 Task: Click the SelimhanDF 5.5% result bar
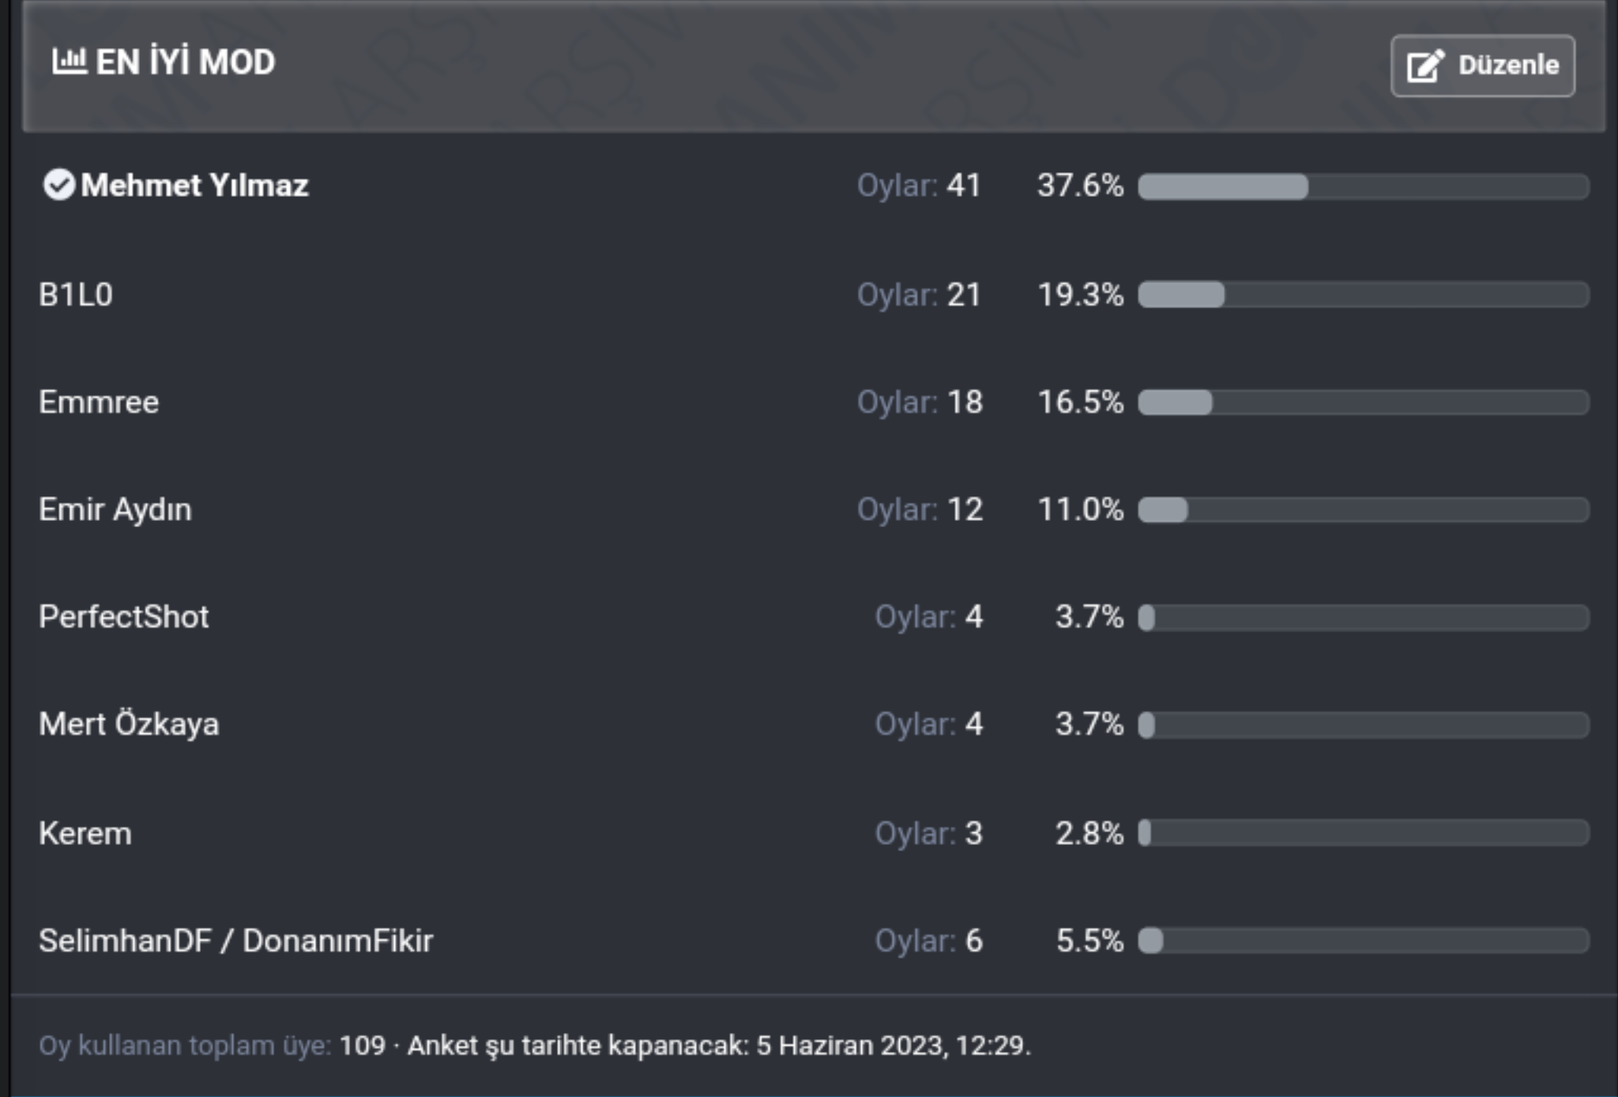(1363, 941)
